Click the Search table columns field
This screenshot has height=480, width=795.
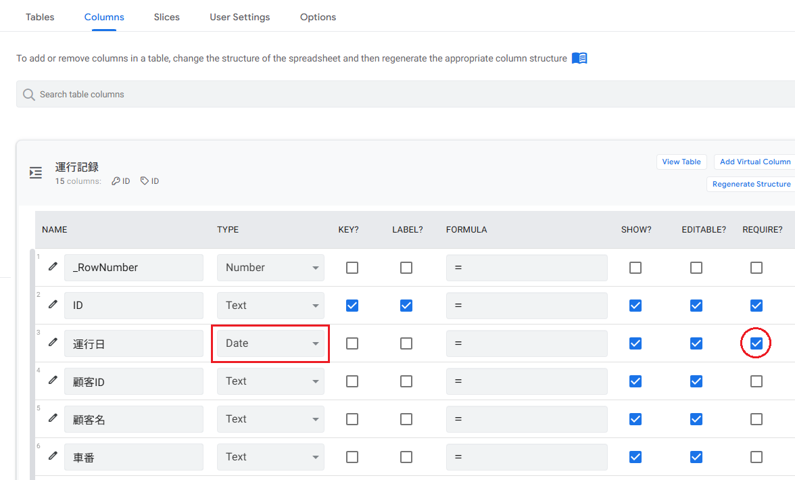(x=406, y=94)
